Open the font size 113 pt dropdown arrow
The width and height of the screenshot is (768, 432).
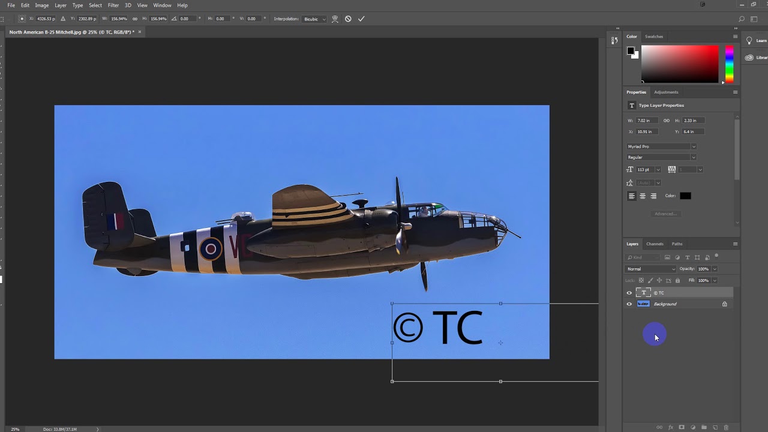[x=658, y=170]
